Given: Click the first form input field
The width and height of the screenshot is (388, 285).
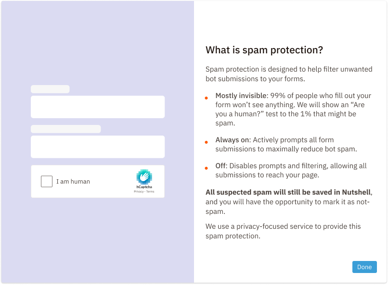Looking at the screenshot, I should point(98,107).
